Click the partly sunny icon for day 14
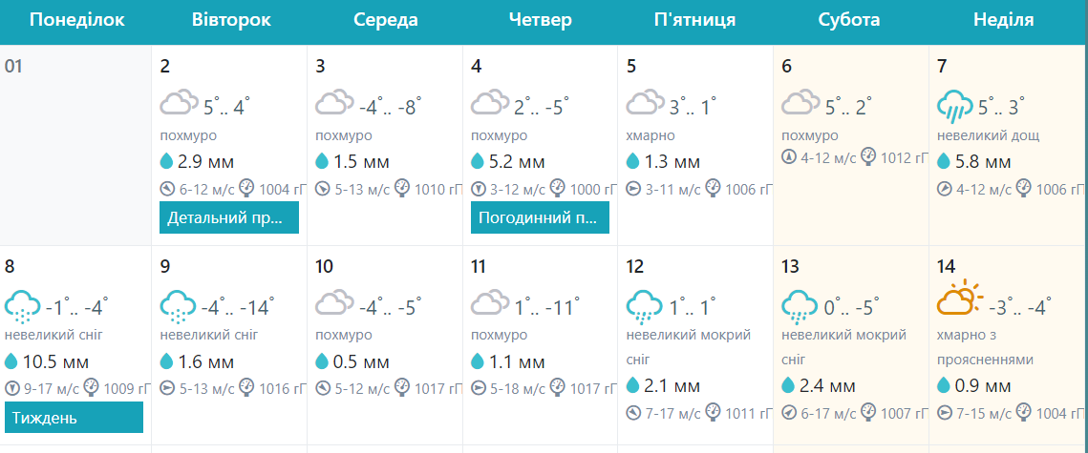This screenshot has height=453, width=1088. coord(959,299)
